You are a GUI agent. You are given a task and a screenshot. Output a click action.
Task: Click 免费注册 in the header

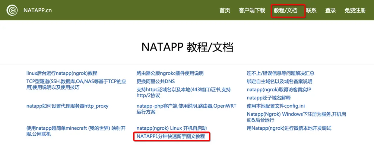tap(355, 11)
